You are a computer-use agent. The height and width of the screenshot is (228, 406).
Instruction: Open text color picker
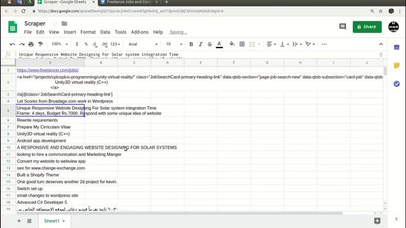point(219,44)
